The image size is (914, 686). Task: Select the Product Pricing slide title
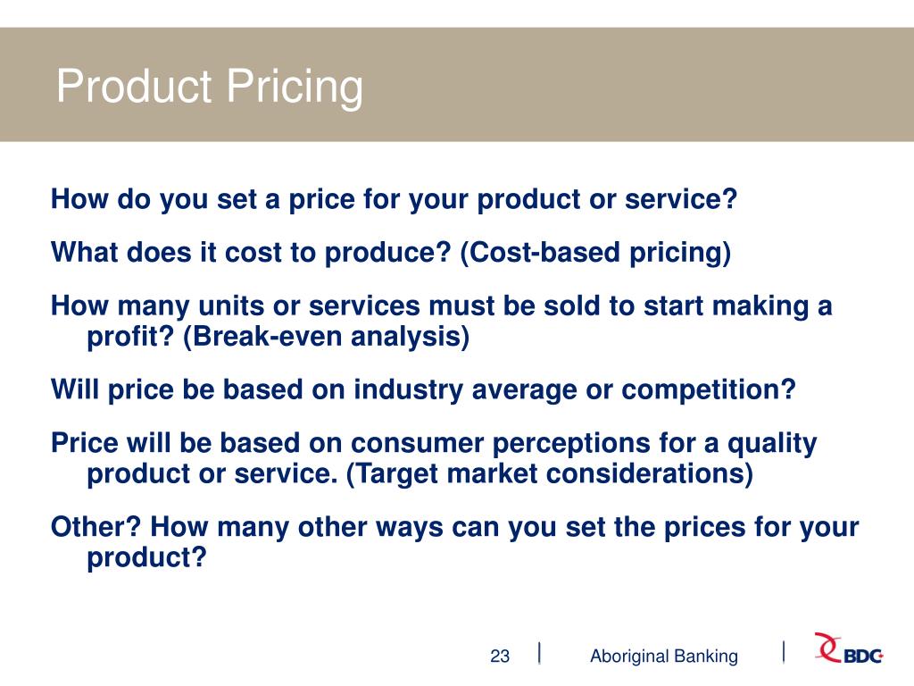[x=209, y=87]
